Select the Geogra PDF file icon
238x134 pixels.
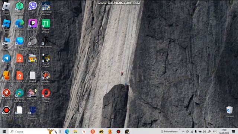[x=19, y=60]
